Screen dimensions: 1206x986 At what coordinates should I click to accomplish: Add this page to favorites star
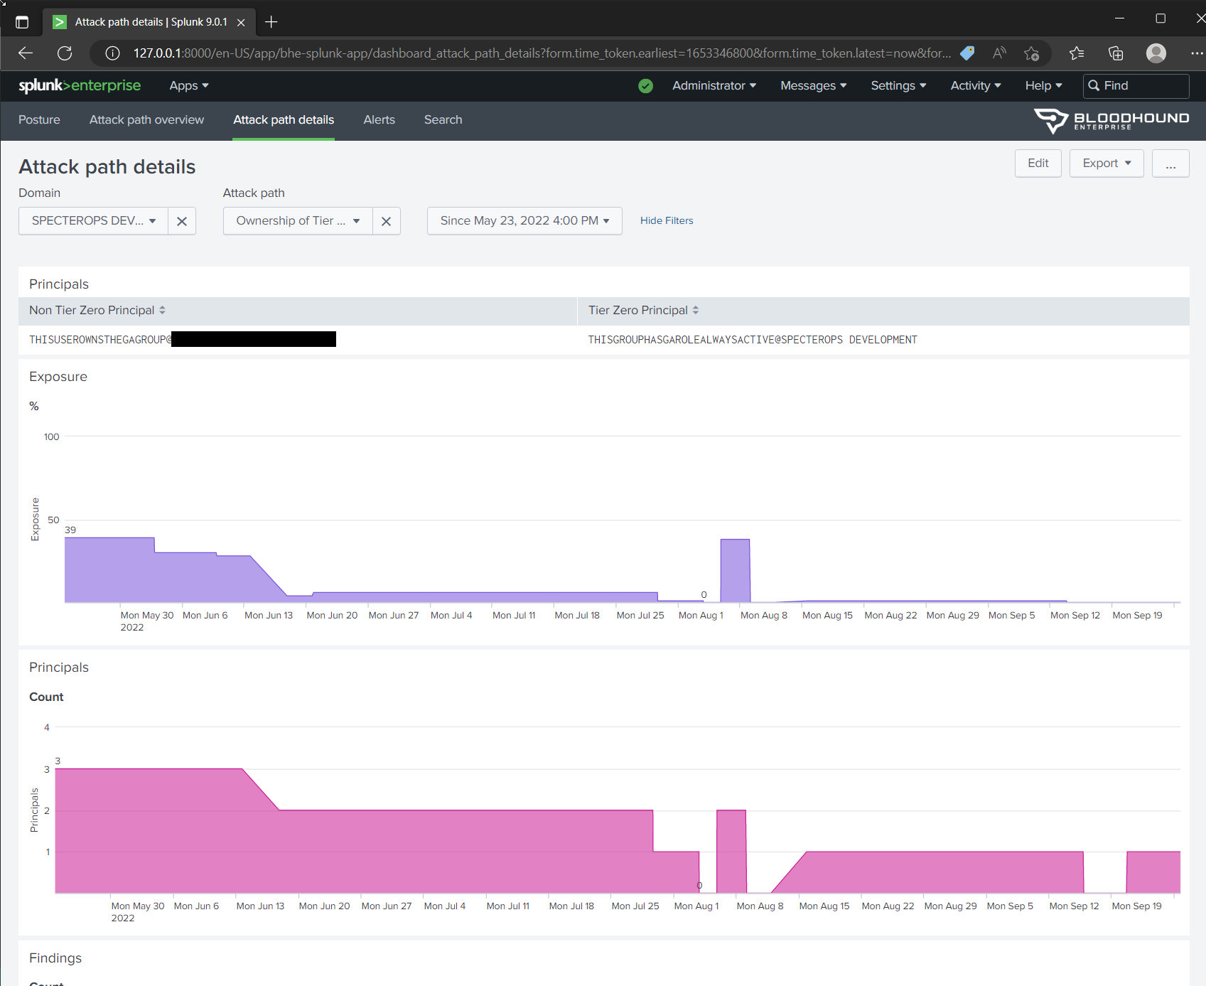[x=1032, y=53]
